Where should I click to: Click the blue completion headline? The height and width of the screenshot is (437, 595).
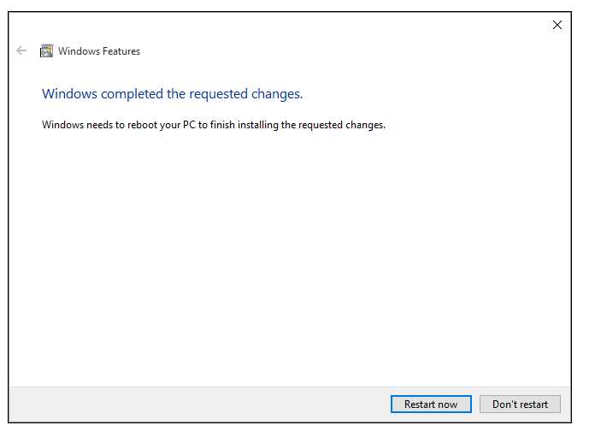173,94
